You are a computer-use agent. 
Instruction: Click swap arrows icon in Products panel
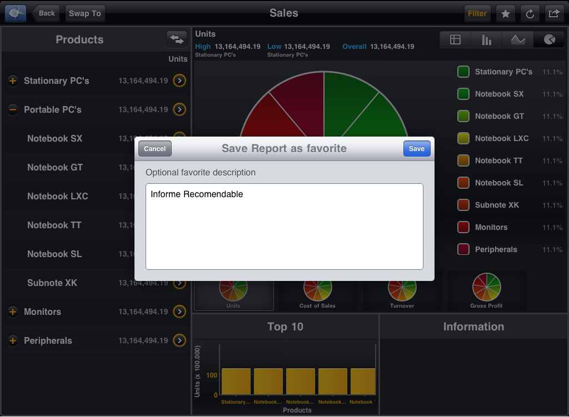[176, 39]
